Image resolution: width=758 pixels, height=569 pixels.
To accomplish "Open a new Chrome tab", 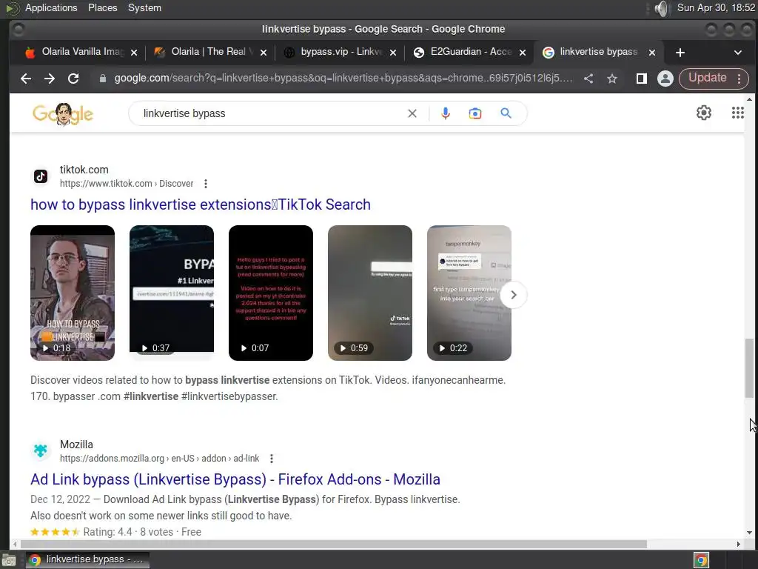I will [680, 53].
